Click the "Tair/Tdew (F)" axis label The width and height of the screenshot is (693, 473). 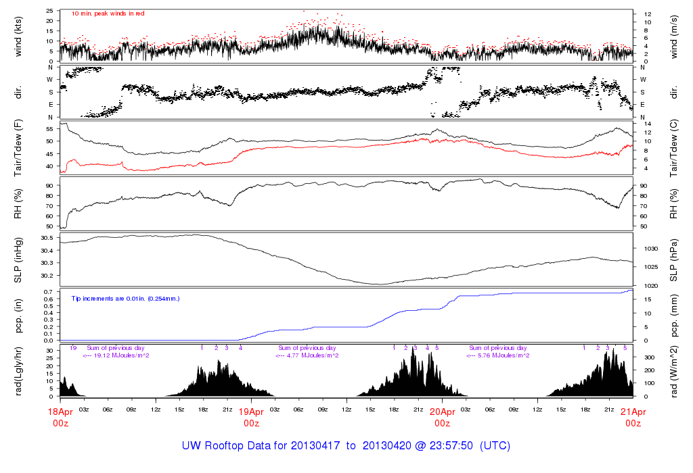pyautogui.click(x=18, y=148)
